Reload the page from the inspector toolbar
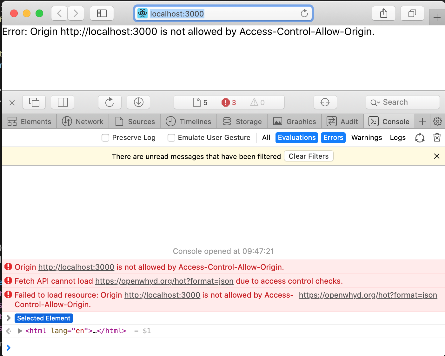445x356 pixels. click(x=110, y=102)
